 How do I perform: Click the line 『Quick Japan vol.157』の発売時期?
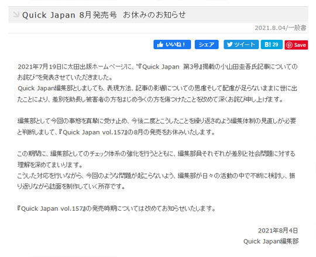116,208
